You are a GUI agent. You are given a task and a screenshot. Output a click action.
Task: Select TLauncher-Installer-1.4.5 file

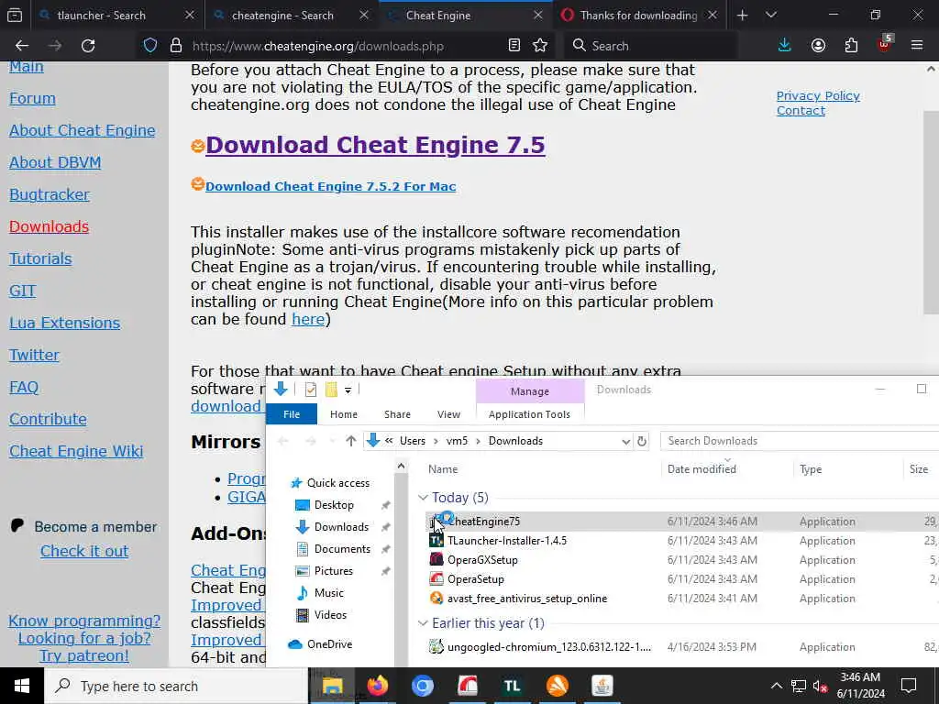[506, 541]
